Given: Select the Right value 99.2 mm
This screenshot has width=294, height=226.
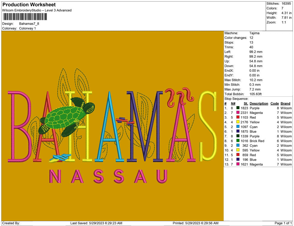Looking at the screenshot, I should pyautogui.click(x=256, y=57).
